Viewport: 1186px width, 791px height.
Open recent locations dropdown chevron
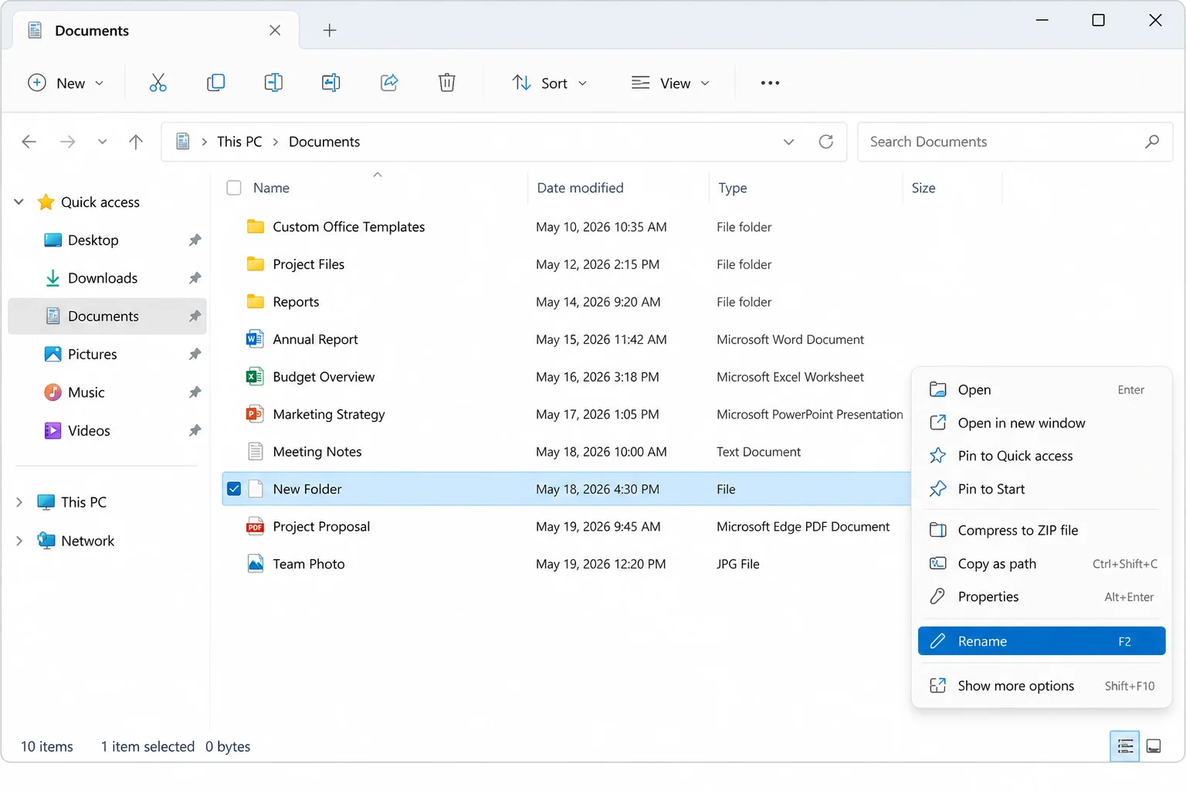102,141
